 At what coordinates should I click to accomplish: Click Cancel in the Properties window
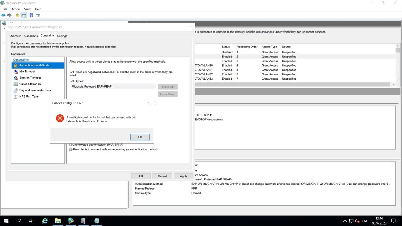point(162,176)
